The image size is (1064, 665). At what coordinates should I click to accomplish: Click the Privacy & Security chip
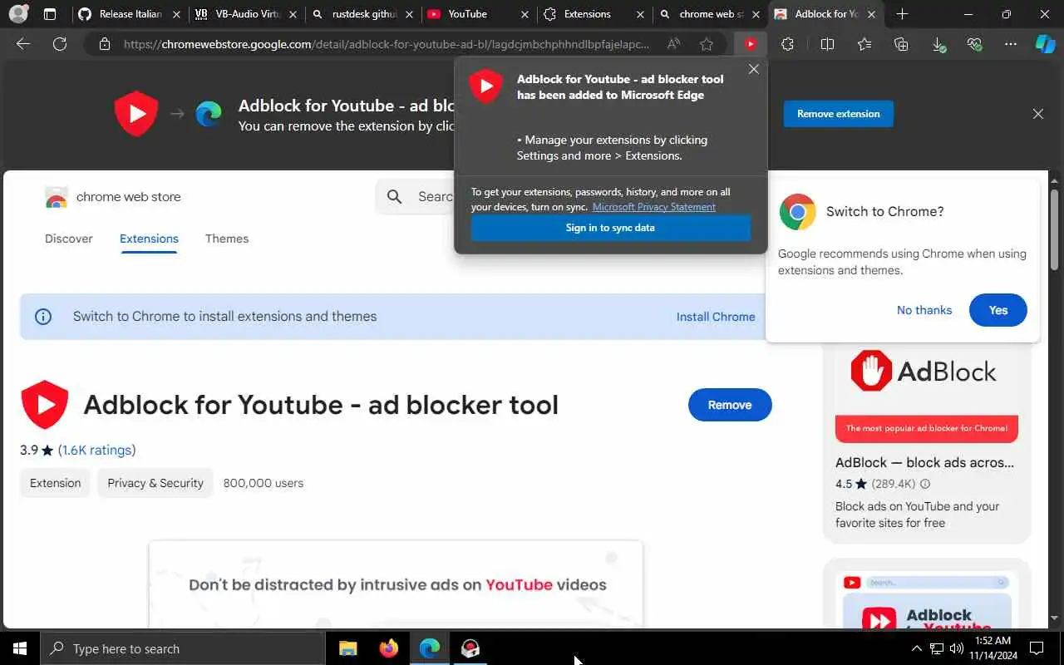(155, 483)
